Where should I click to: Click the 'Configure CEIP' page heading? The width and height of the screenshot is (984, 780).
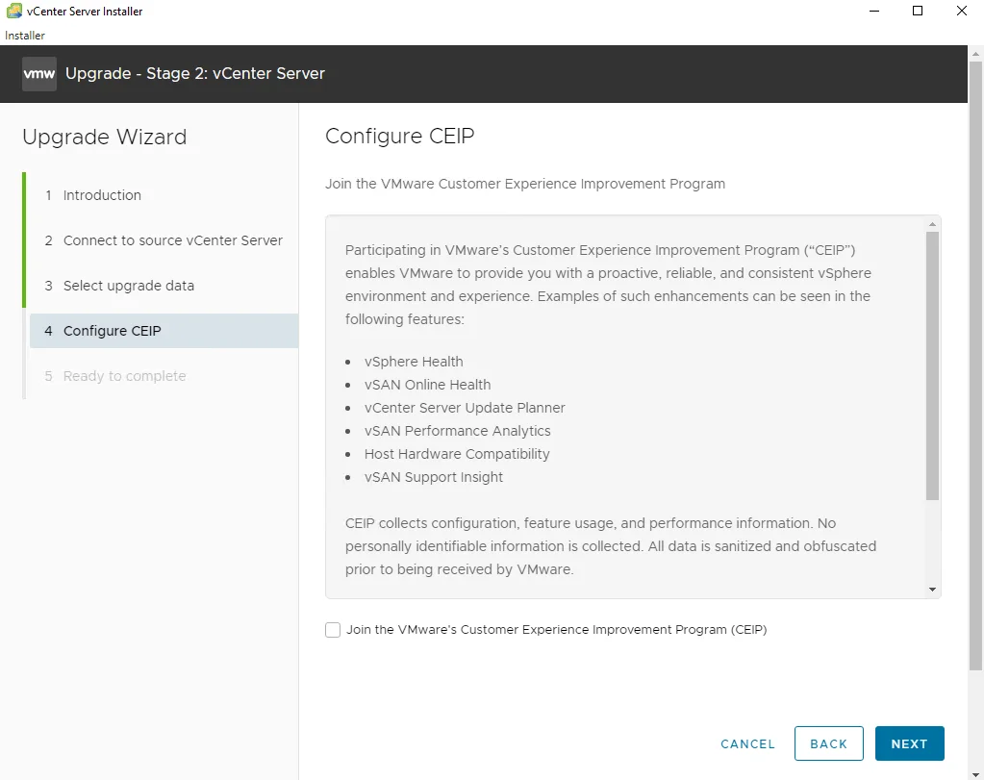[400, 137]
